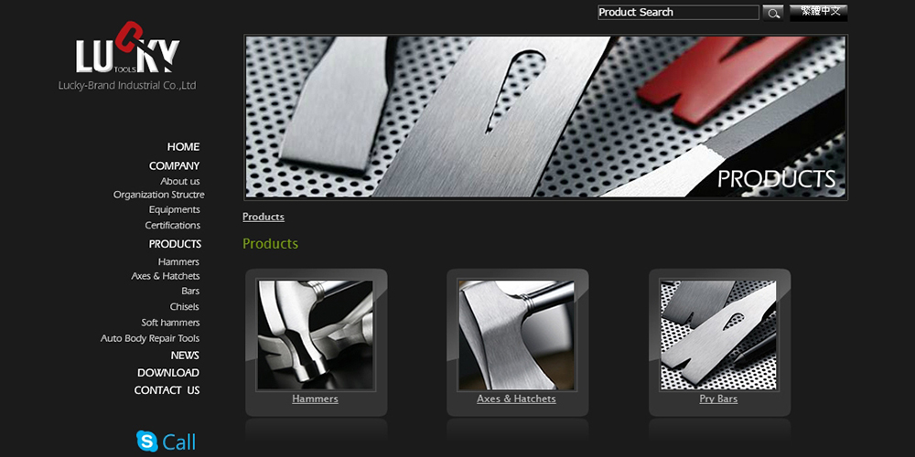Click the Products breadcrumb link
The height and width of the screenshot is (457, 915).
click(264, 217)
